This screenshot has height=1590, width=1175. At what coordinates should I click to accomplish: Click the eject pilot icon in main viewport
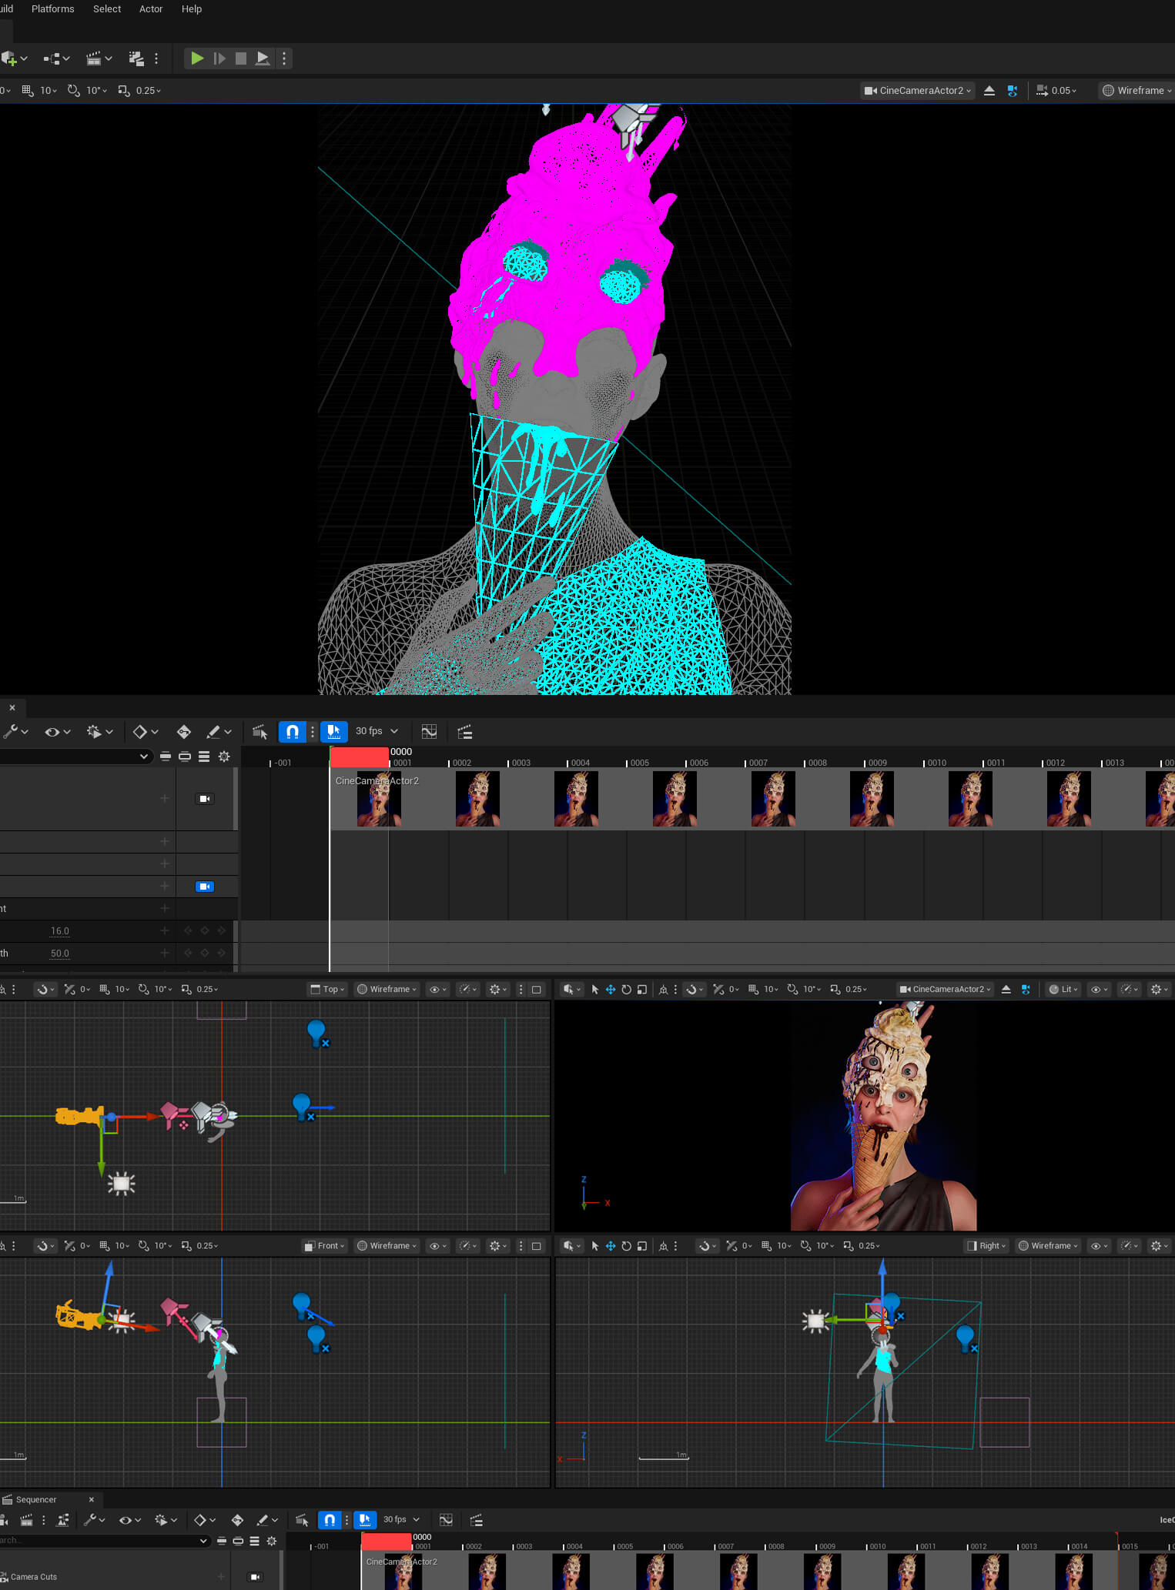coord(989,91)
